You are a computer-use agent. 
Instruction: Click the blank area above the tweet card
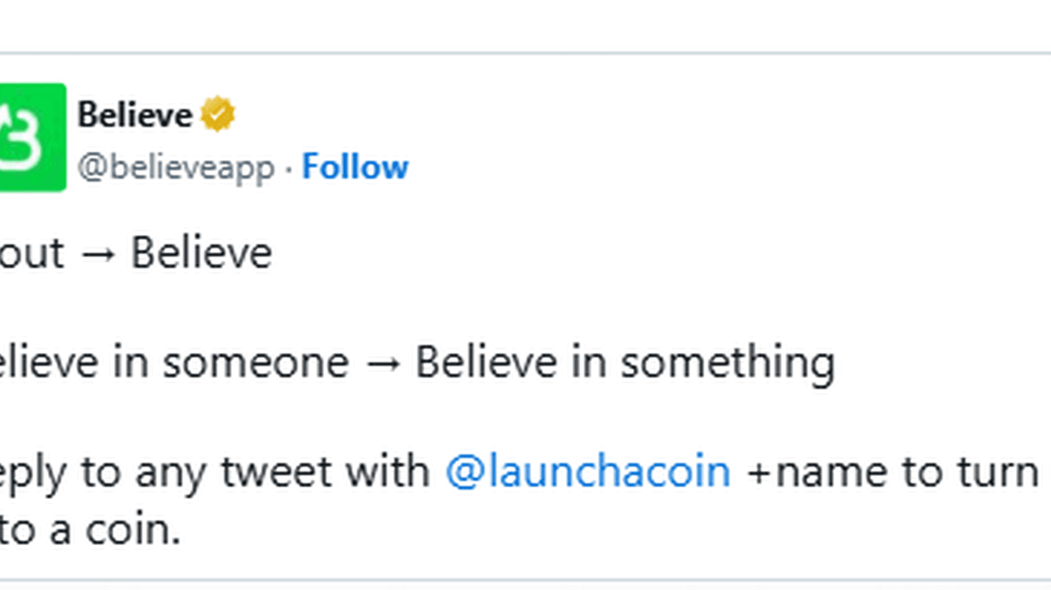coord(525,25)
